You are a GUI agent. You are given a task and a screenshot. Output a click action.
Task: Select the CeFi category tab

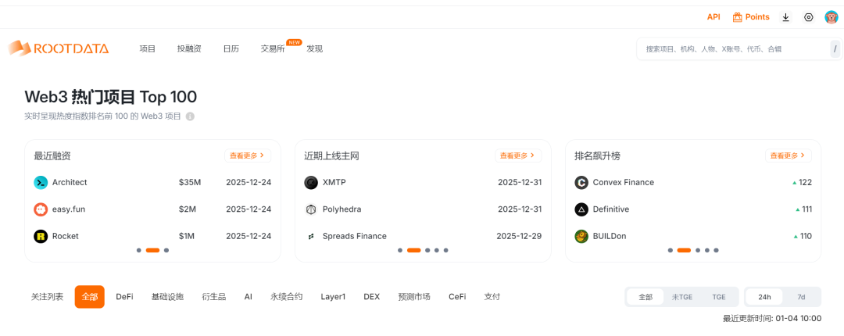point(457,297)
